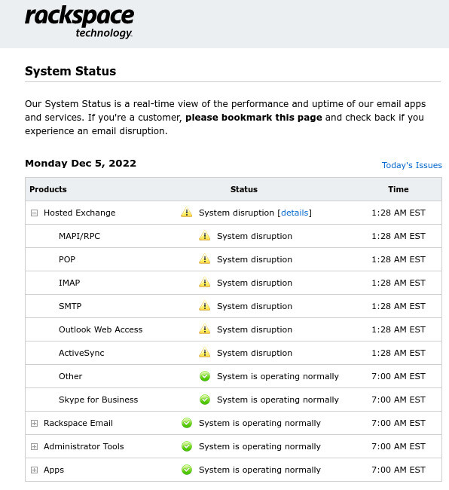This screenshot has width=449, height=490.
Task: Select the SMTP row label
Action: 70,306
